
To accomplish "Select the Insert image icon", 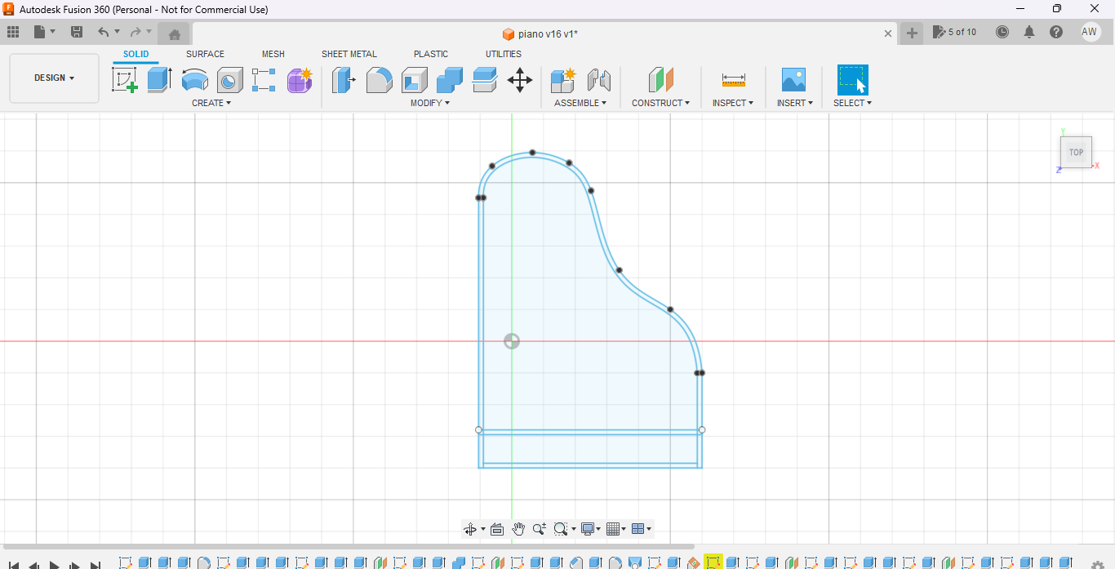I will pos(793,80).
